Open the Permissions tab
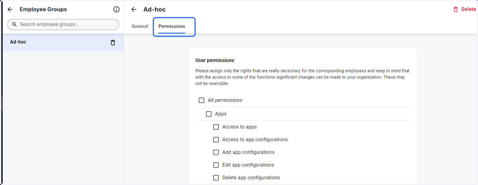The image size is (478, 185). (x=172, y=26)
